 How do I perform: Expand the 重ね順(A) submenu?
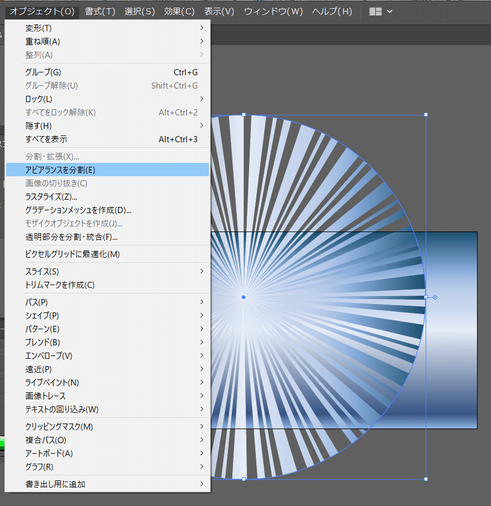107,41
